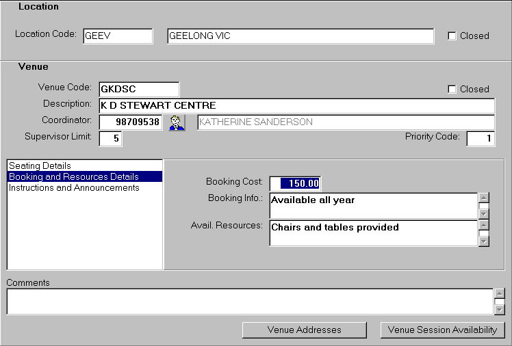Viewport: 512px width, 346px height.
Task: Click the Venue Code field GKDSC
Action: [x=138, y=89]
